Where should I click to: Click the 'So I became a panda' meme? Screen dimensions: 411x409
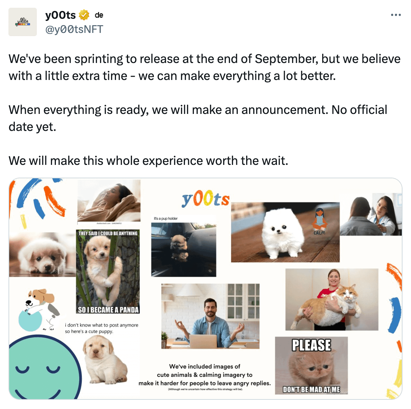(108, 272)
